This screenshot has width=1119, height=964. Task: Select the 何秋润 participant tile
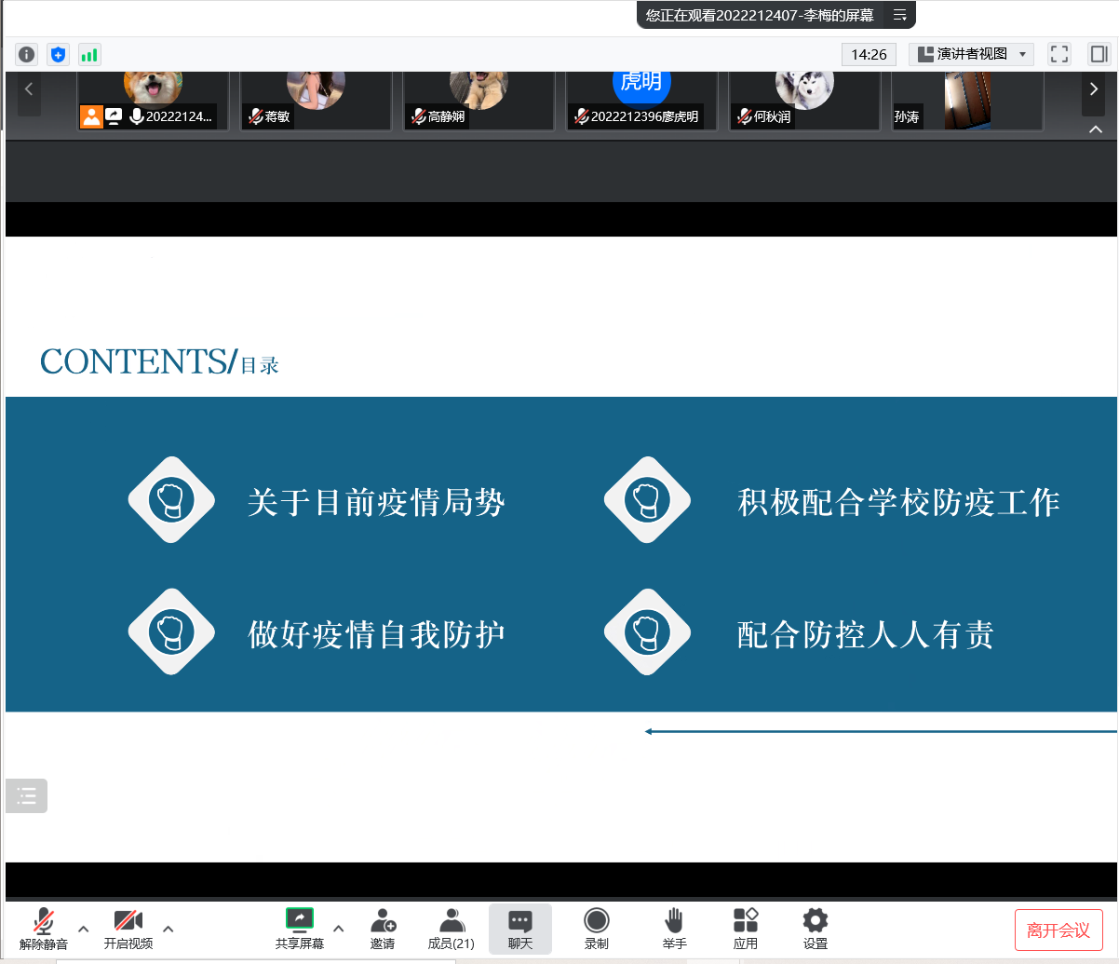coord(804,101)
